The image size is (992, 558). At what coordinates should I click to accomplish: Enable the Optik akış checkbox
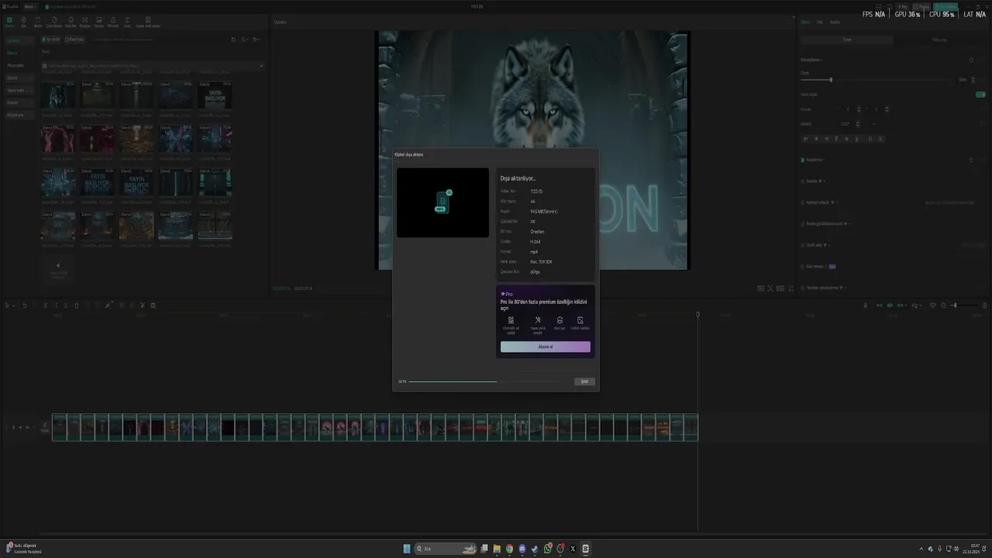pos(802,245)
